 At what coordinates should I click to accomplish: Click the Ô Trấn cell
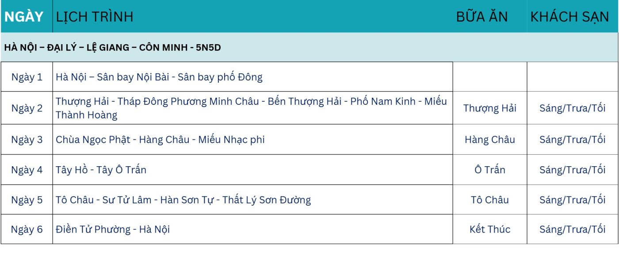pyautogui.click(x=490, y=169)
